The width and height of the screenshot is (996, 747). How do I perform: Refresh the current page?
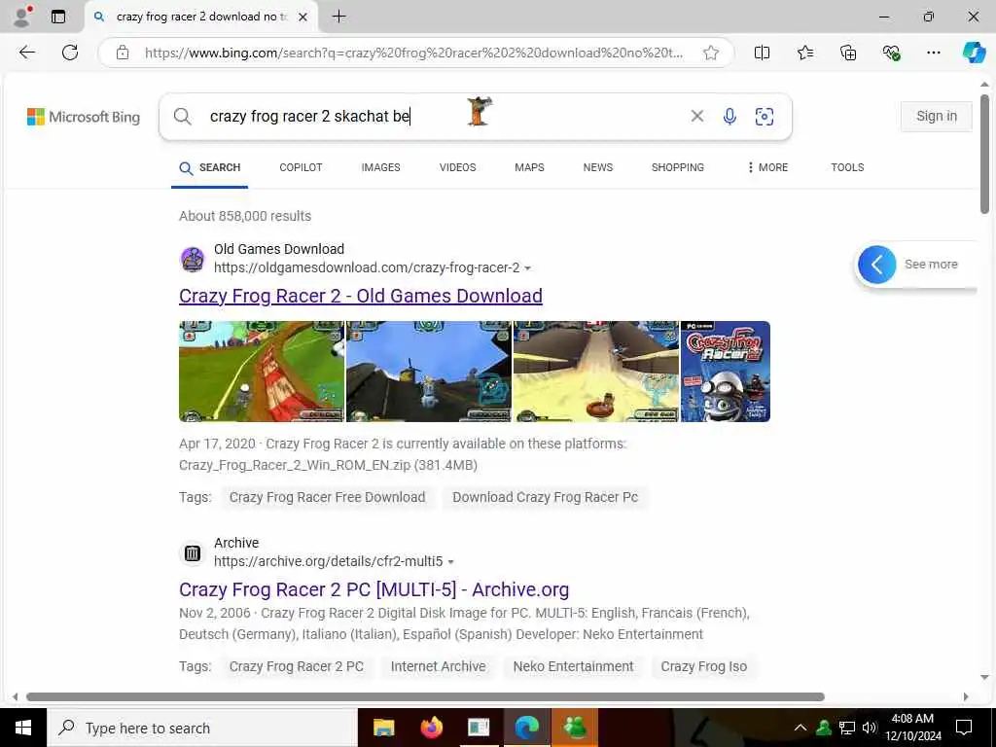(x=70, y=53)
